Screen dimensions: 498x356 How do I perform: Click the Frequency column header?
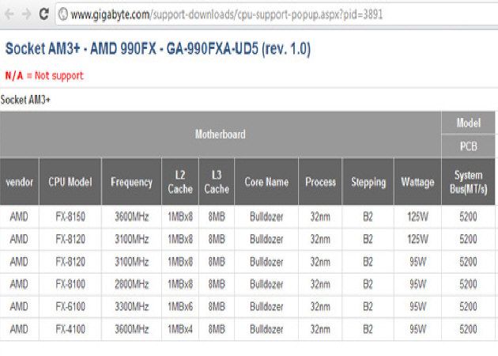tap(131, 182)
